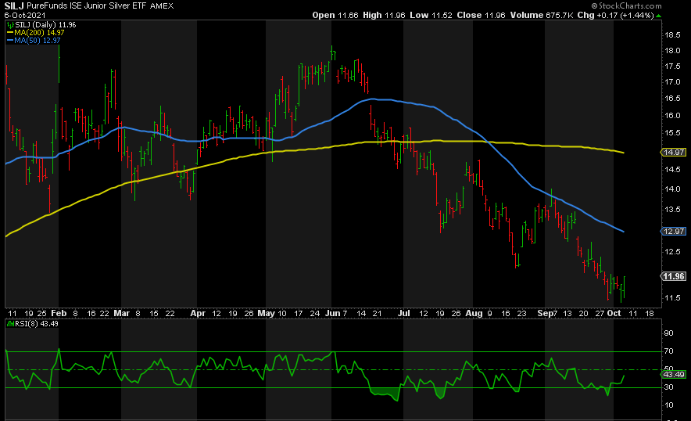Click the RSI(8) indicator icon

tap(10, 324)
